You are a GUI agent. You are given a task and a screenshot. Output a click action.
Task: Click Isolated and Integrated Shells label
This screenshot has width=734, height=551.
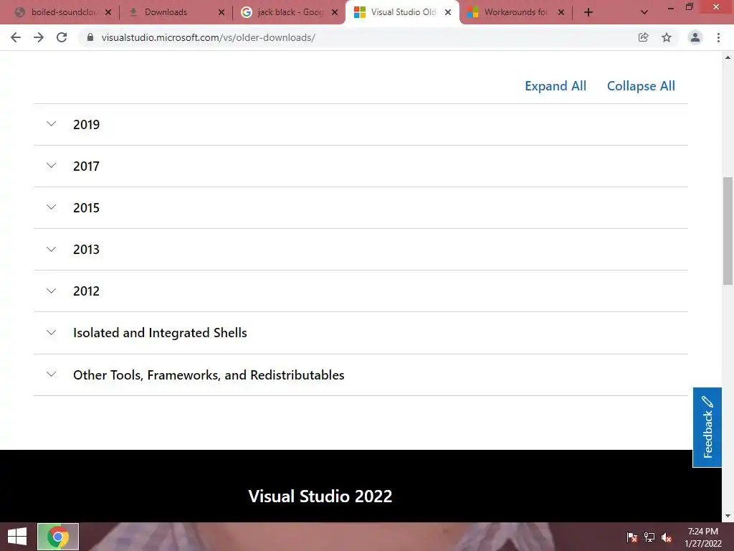(x=160, y=333)
